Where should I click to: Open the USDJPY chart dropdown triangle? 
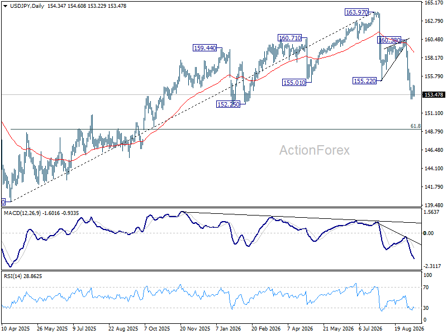[x=6, y=6]
